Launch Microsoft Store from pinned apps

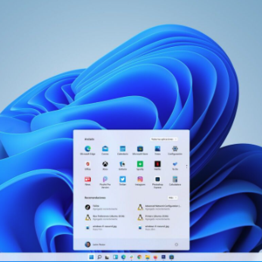coord(140,149)
